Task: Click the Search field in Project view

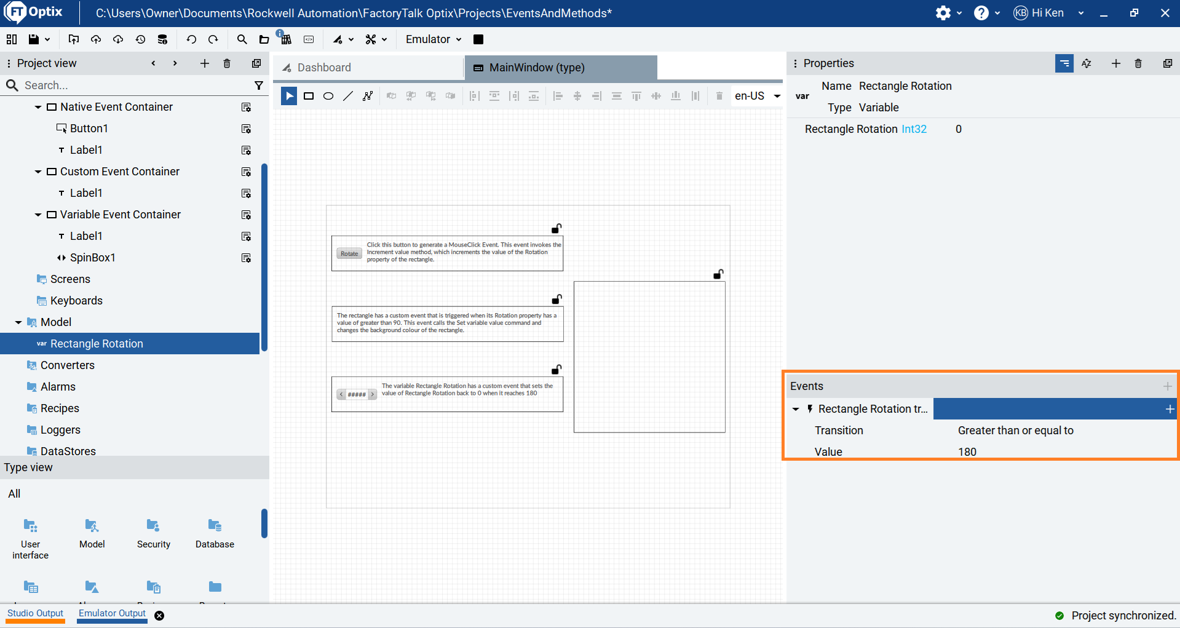Action: pyautogui.click(x=135, y=85)
